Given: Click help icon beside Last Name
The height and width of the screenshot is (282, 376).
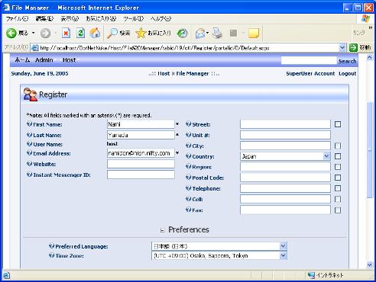Looking at the screenshot, I should pyautogui.click(x=29, y=135).
